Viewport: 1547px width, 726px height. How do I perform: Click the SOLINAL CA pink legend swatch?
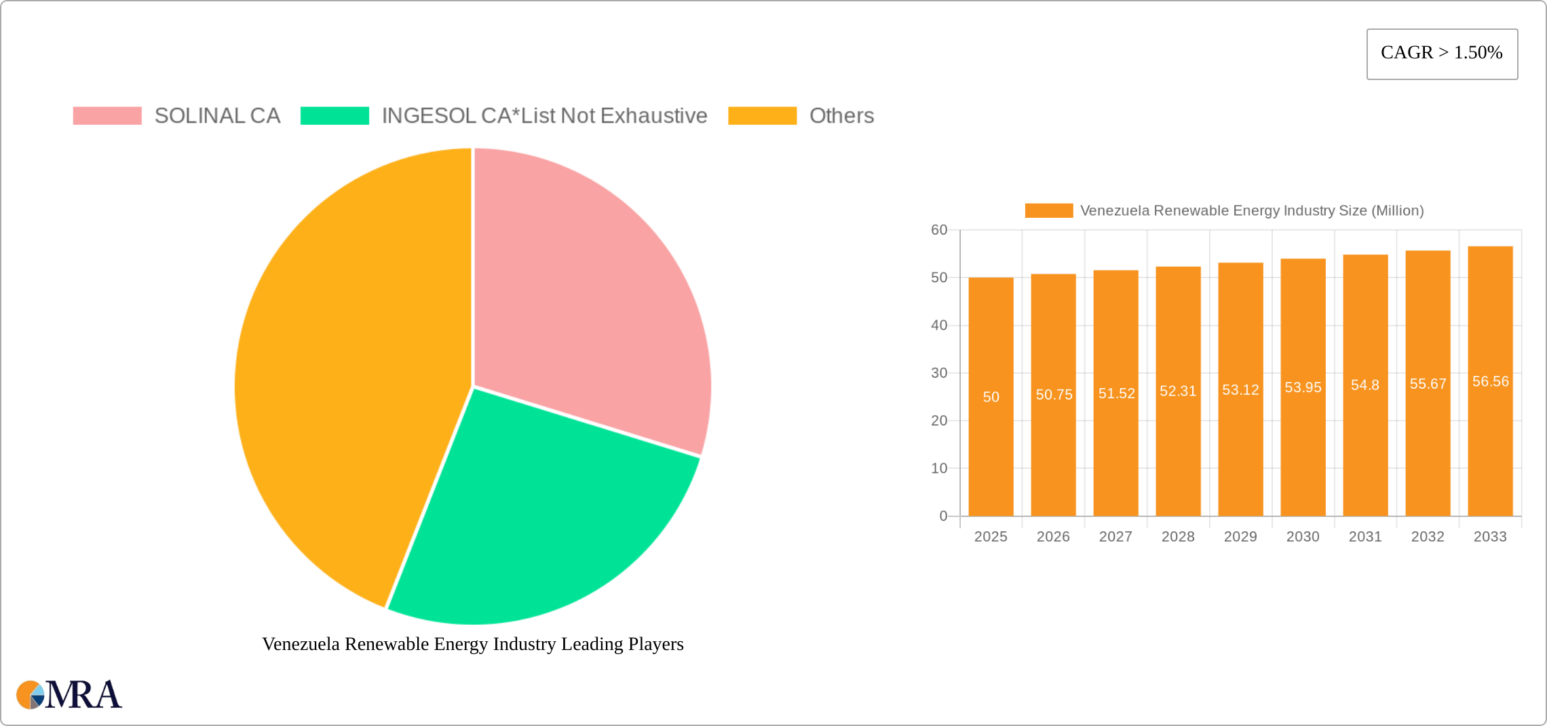point(107,116)
